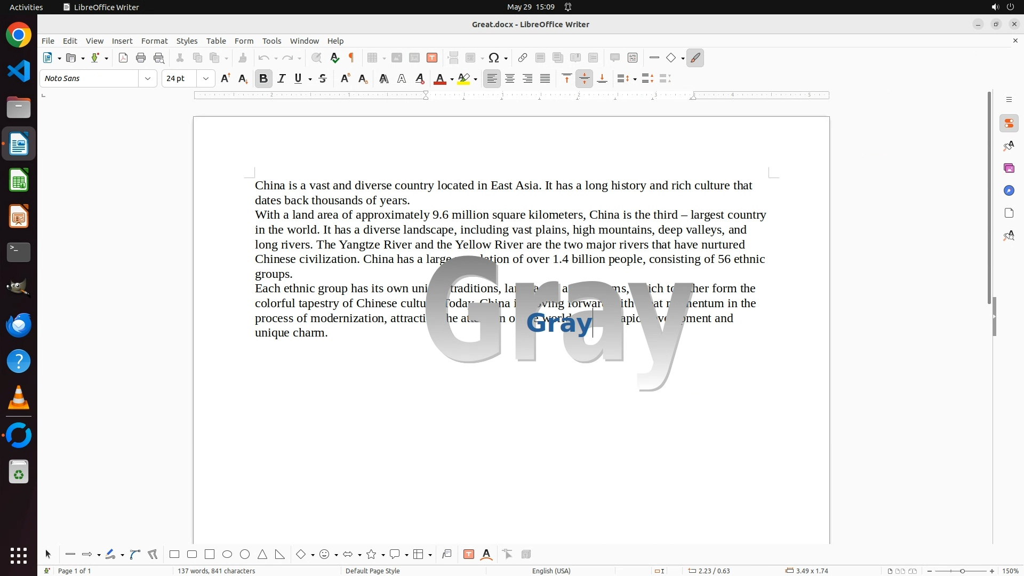The height and width of the screenshot is (576, 1024).
Task: Open font color dropdown arrow
Action: click(x=452, y=79)
